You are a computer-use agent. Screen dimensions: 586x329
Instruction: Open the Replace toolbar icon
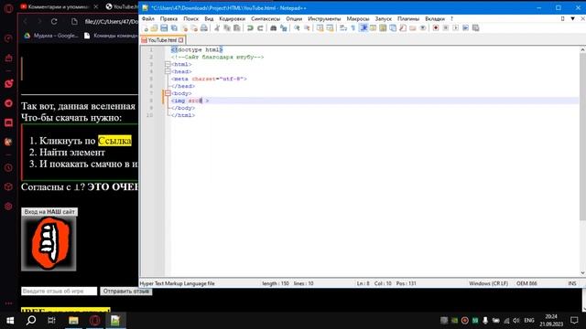284,28
